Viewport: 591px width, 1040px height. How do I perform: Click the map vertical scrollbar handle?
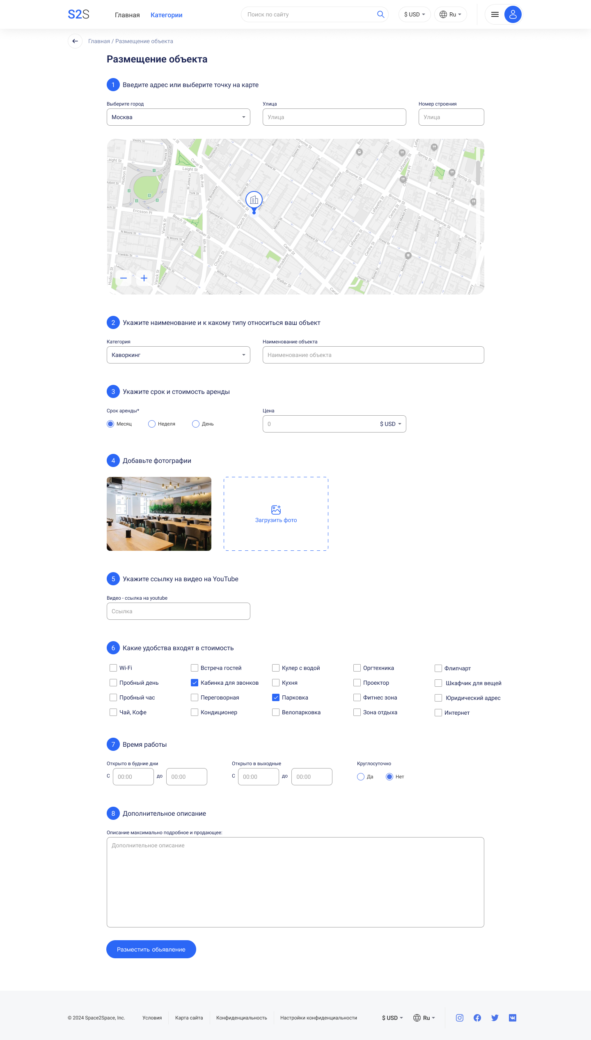click(x=478, y=173)
